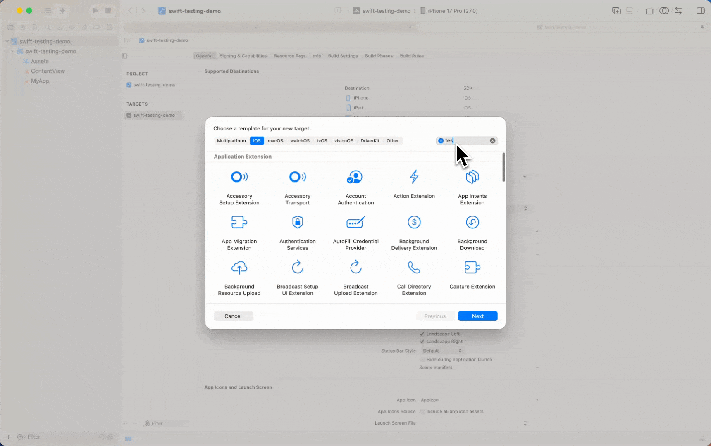Go back with the toolbar chevron
Screen dimensions: 711x446
(x=130, y=11)
